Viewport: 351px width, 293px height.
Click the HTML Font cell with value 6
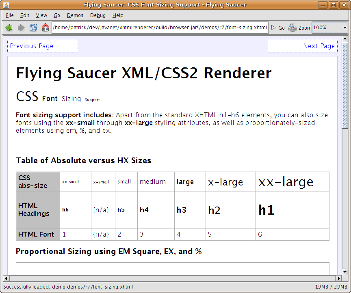292,235
